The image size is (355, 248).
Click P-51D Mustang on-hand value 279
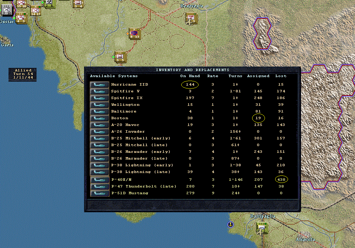point(190,193)
